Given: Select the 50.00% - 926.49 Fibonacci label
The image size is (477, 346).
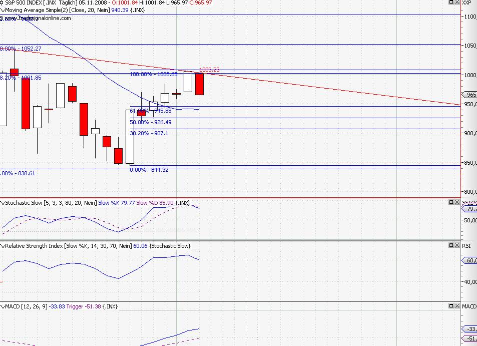Looking at the screenshot, I should coord(151,122).
